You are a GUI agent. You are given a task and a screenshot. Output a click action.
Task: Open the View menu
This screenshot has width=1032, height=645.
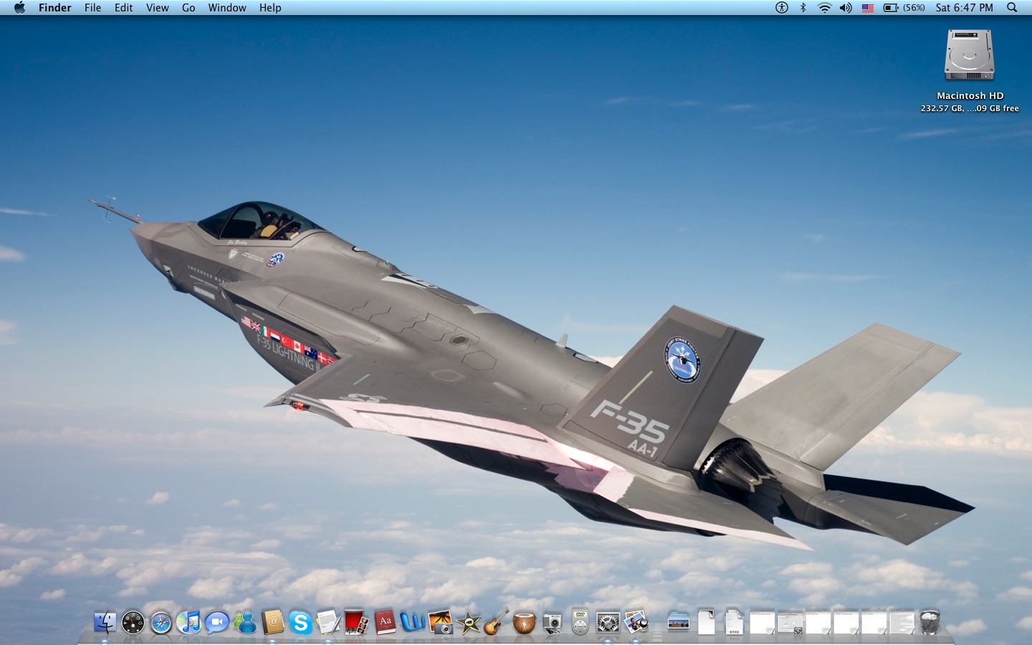pos(158,8)
